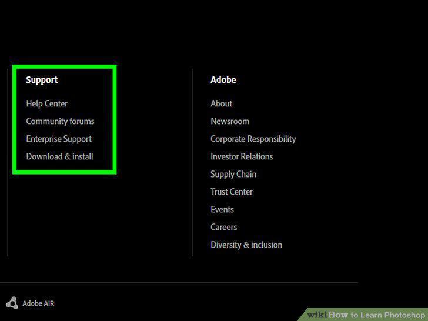
Task: Open the Help Center link
Action: pos(46,103)
